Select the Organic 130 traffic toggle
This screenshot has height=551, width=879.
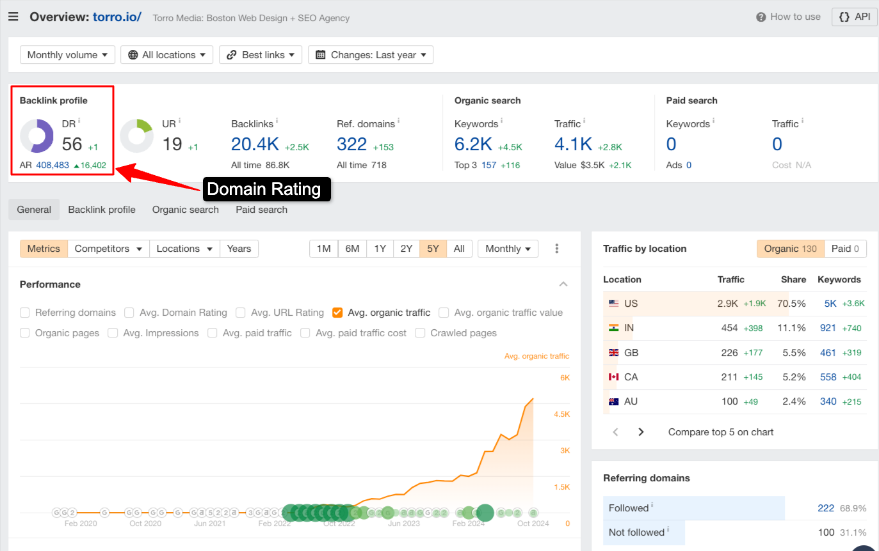pyautogui.click(x=790, y=249)
